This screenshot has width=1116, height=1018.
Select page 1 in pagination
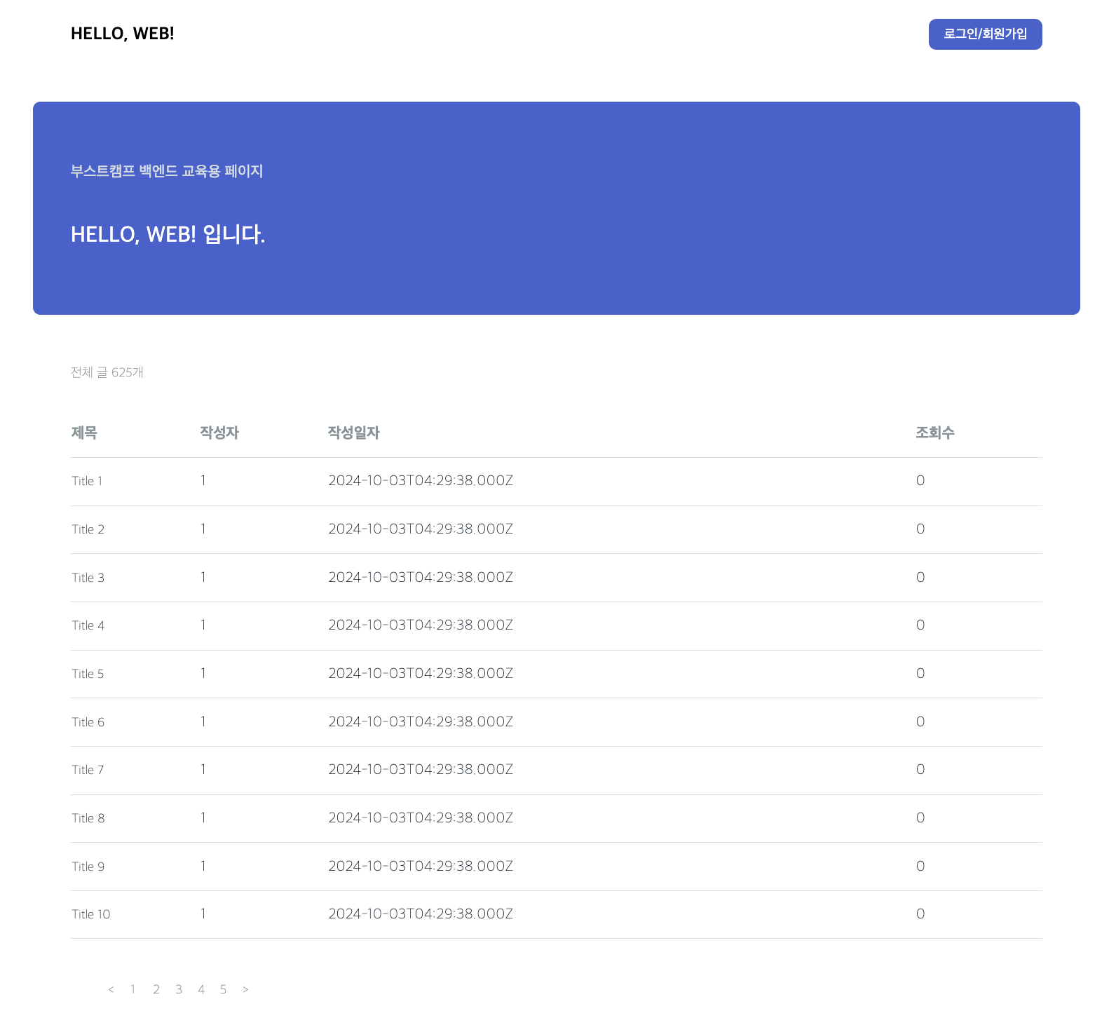click(x=133, y=989)
